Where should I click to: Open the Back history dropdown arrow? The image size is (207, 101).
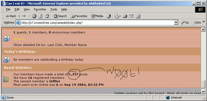(x=19, y=16)
